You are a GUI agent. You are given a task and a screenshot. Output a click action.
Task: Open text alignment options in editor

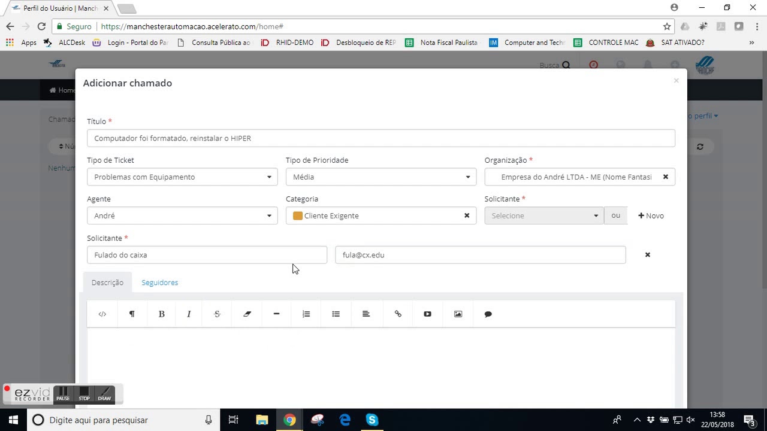366,314
